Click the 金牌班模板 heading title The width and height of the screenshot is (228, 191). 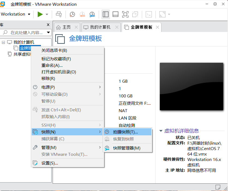point(85,38)
